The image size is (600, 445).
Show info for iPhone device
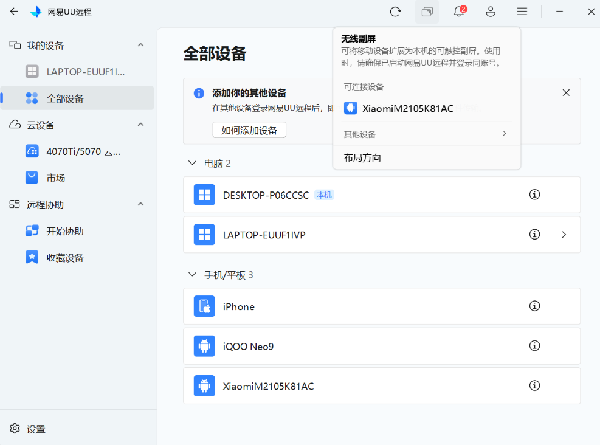point(534,306)
